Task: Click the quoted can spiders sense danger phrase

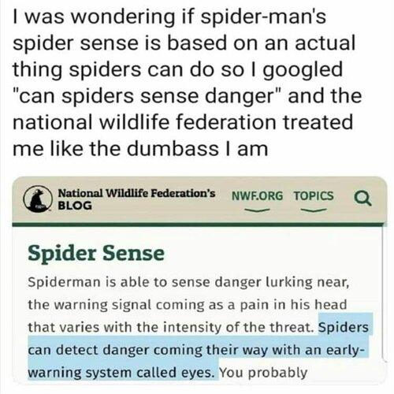Action: (x=147, y=96)
